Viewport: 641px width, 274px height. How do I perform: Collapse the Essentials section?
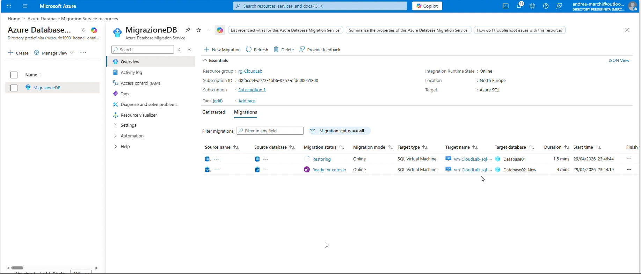click(x=205, y=60)
